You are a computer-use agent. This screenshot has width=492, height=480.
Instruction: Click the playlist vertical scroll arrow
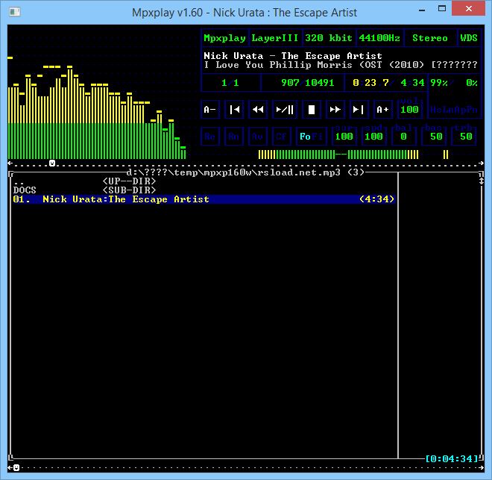482,181
